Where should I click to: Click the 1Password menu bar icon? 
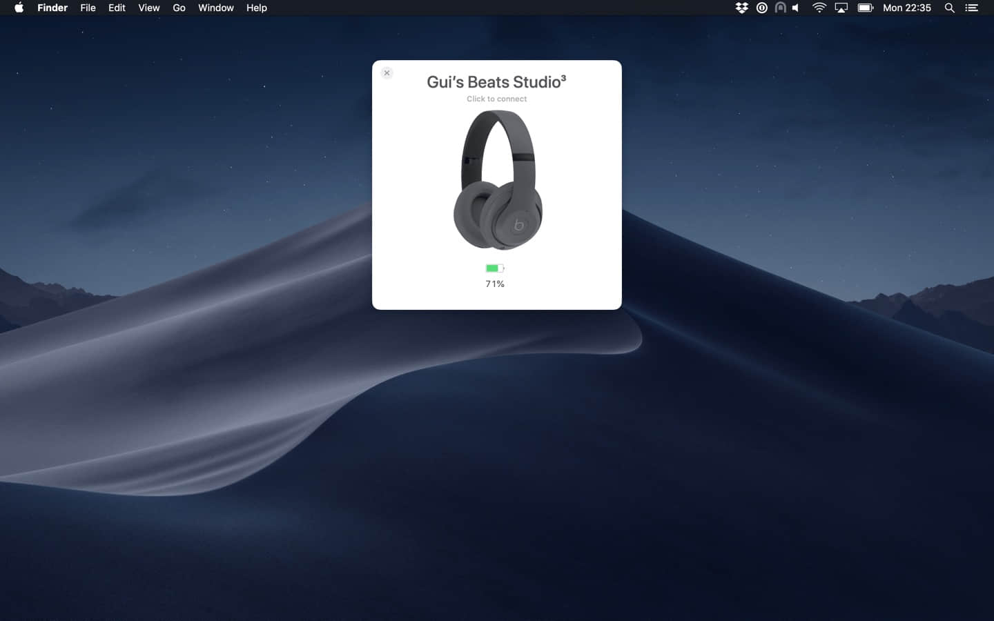click(761, 8)
